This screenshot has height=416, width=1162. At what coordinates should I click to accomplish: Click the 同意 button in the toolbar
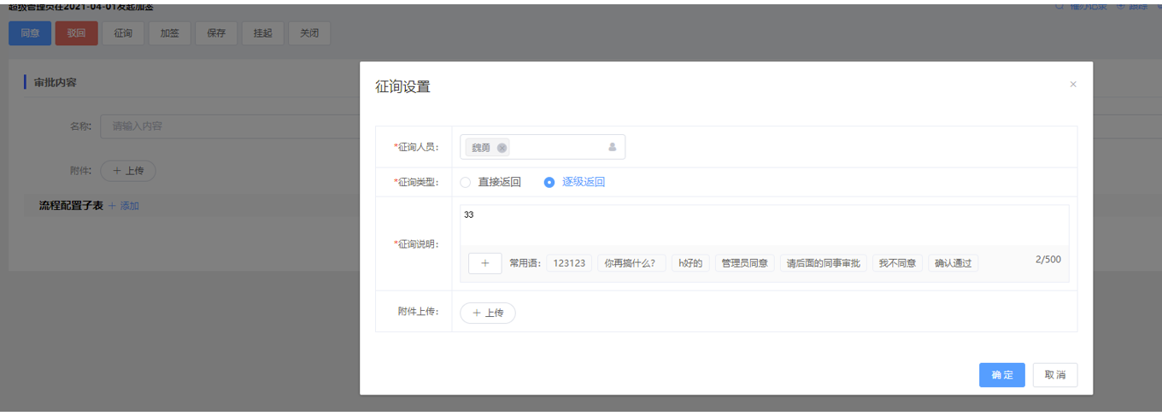(x=30, y=33)
